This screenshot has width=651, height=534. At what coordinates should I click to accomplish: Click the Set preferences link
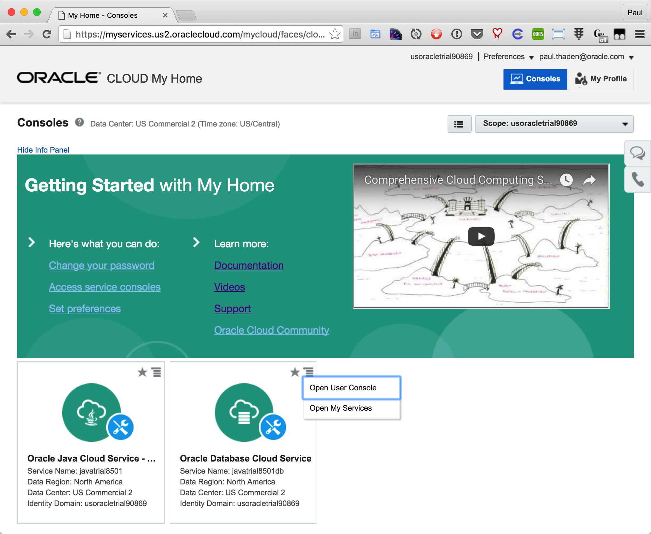click(85, 308)
